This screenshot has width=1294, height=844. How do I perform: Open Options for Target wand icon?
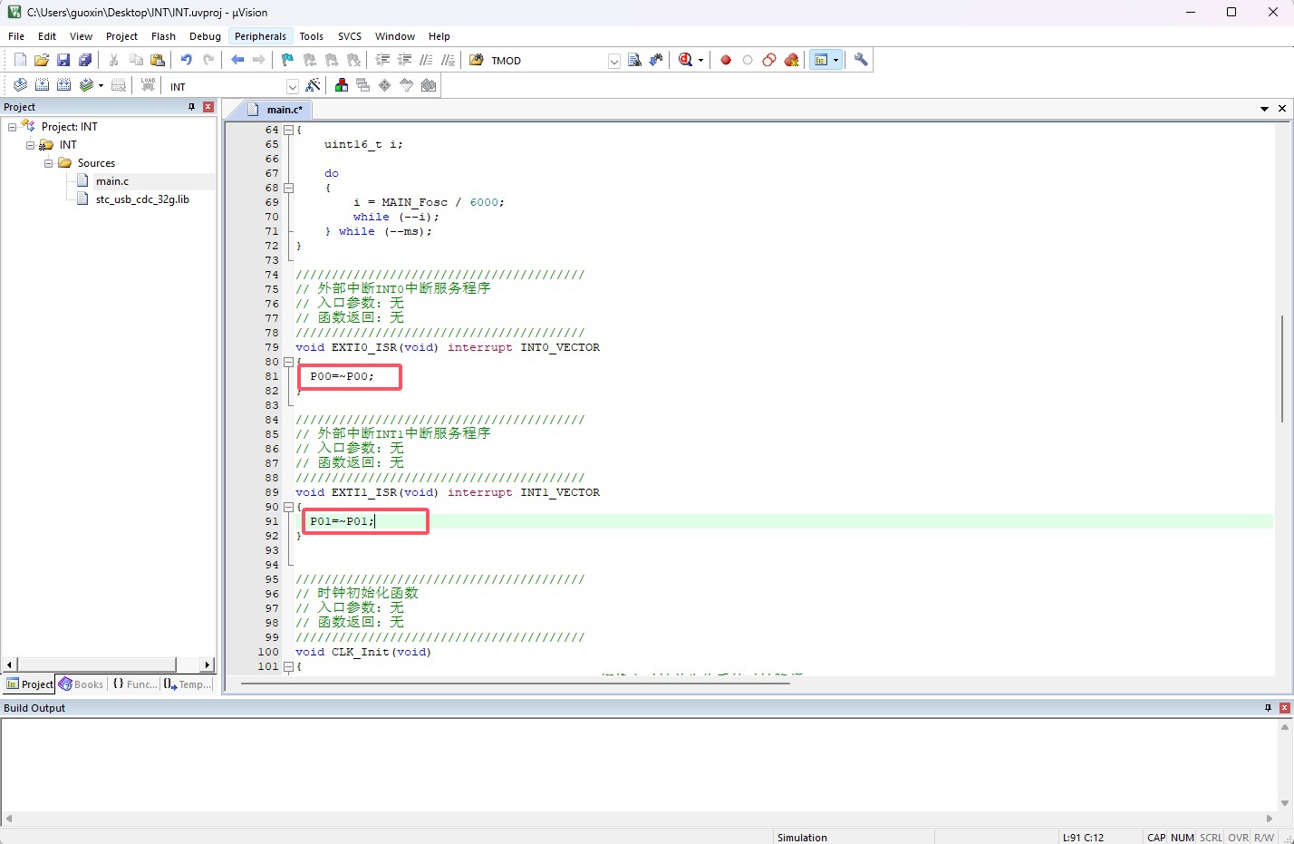point(314,85)
